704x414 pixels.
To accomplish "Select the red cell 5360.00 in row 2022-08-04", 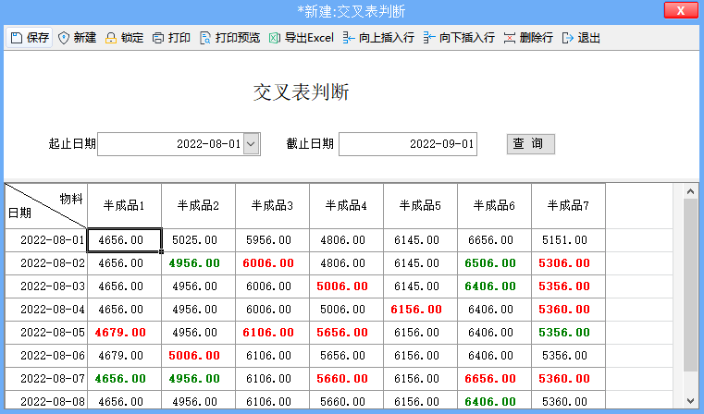I will 568,310.
